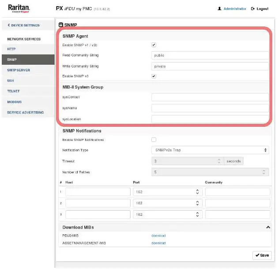Click the row 1 Port stepper arrows

(x=197, y=192)
